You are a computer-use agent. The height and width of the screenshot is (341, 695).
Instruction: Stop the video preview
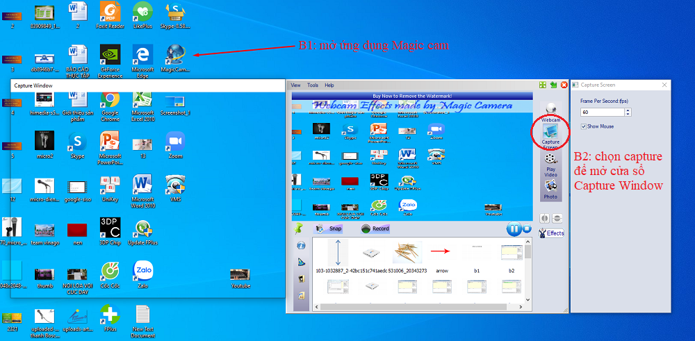click(527, 228)
